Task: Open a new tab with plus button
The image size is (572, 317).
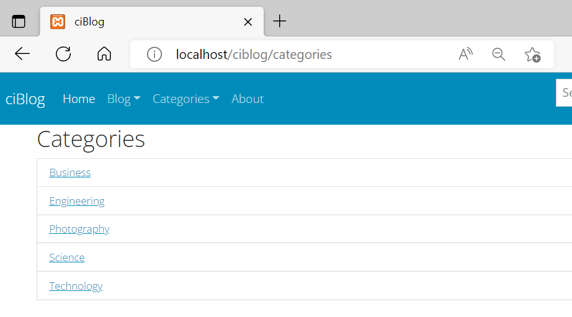Action: pos(279,21)
